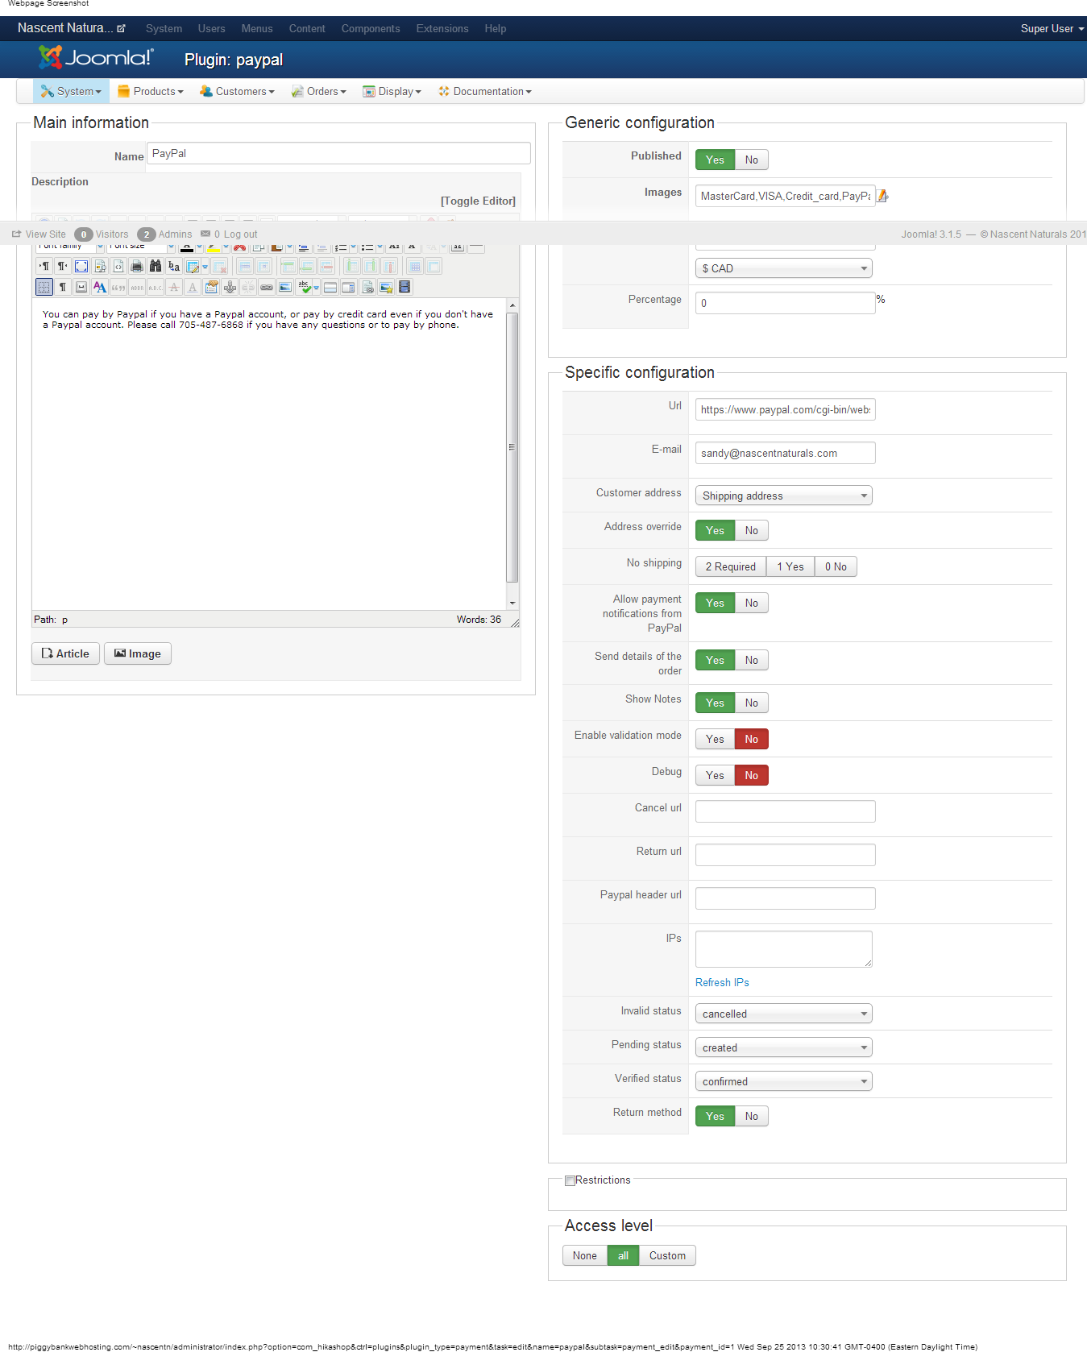Turn Debug on with Yes
1087x1352 pixels.
tap(716, 775)
